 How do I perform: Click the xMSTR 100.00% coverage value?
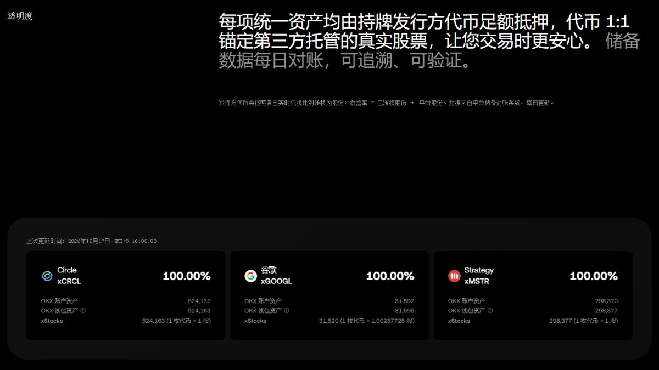click(594, 276)
